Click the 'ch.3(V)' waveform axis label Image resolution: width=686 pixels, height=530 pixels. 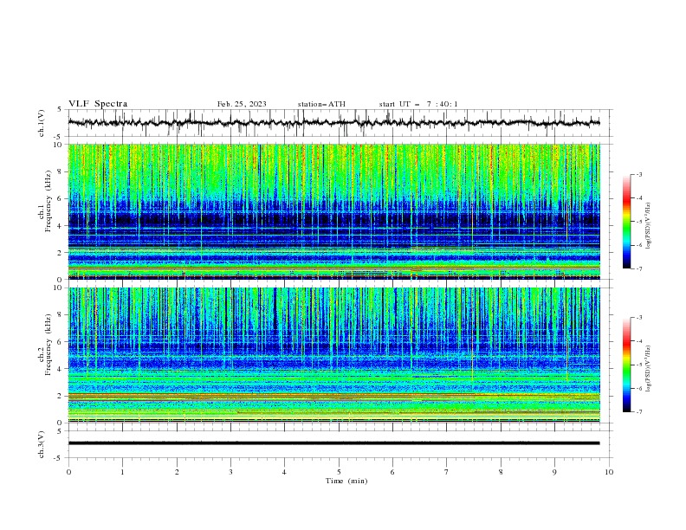click(42, 444)
